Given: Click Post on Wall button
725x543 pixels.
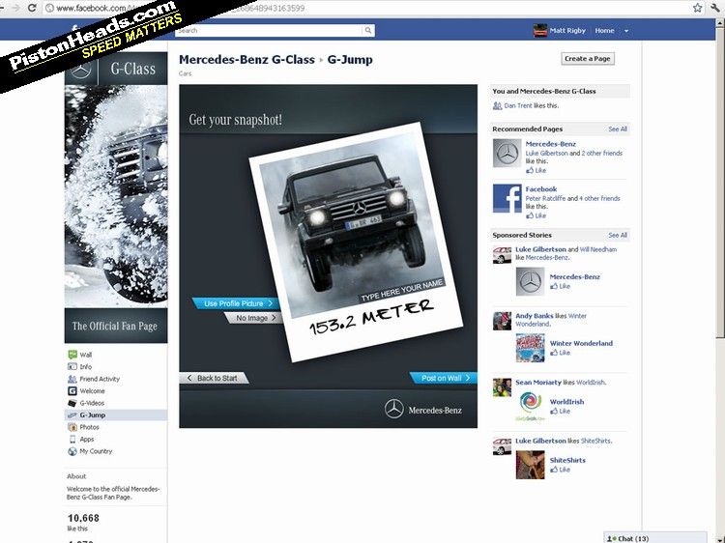Looking at the screenshot, I should coord(444,378).
